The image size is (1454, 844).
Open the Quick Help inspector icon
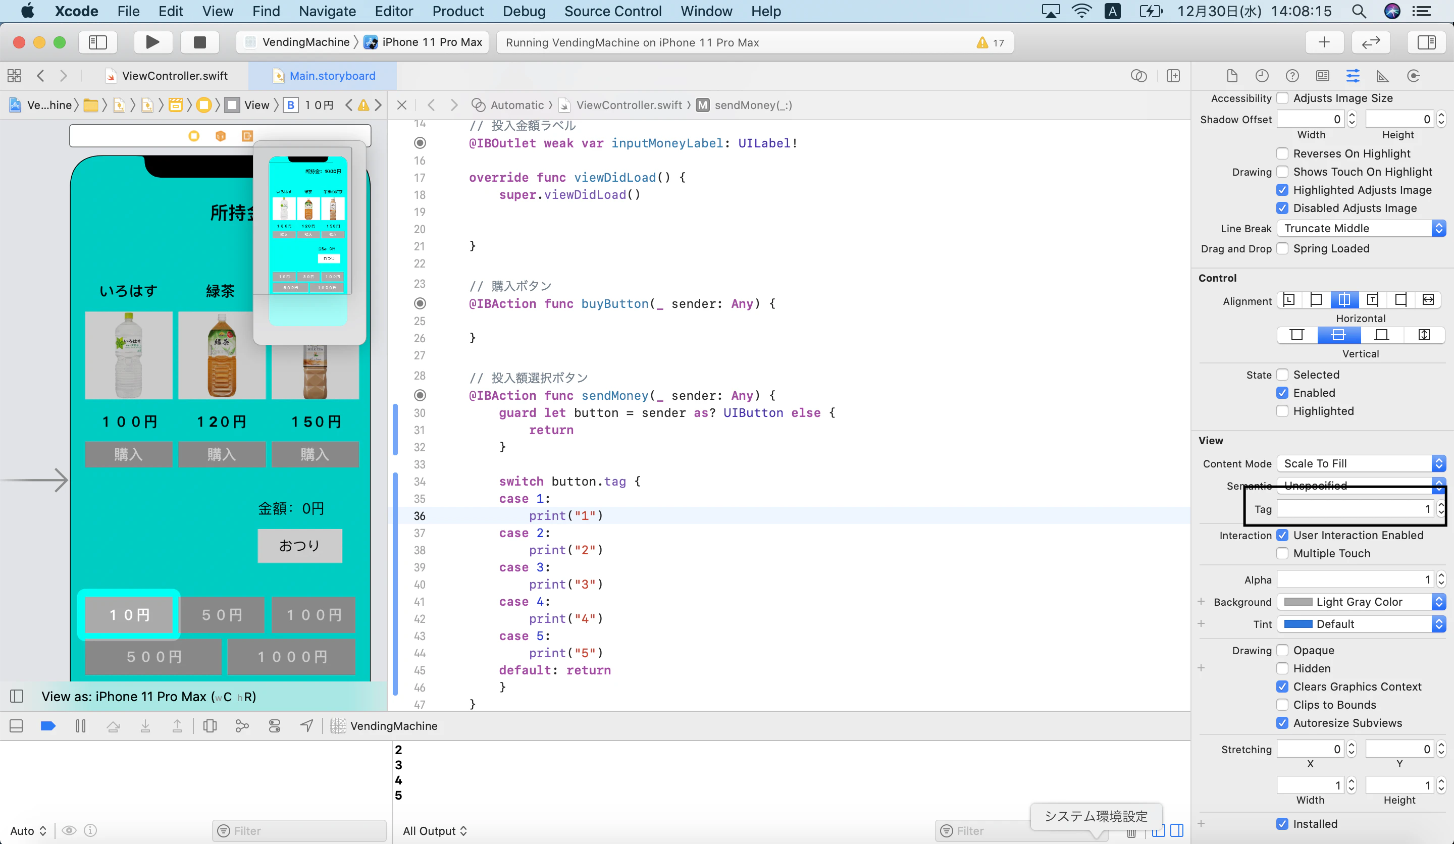[x=1292, y=76]
